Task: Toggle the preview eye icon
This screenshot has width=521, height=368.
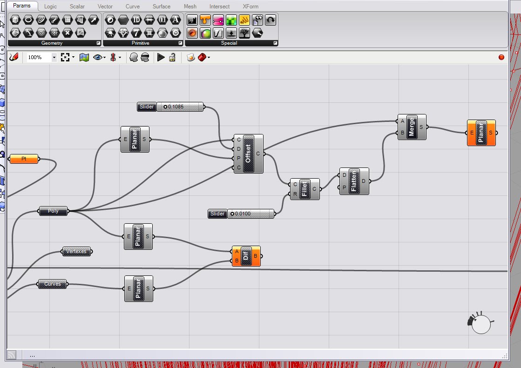Action: 97,58
